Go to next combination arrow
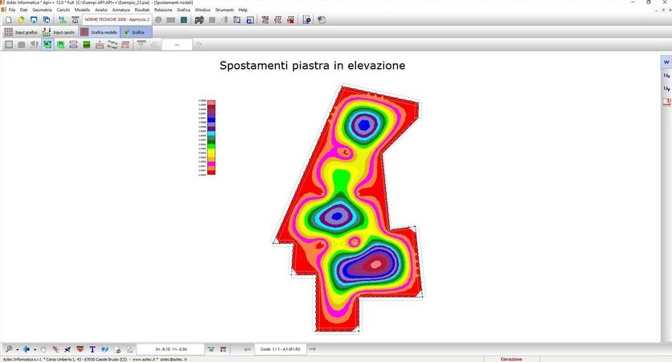672x362 pixels. click(x=313, y=349)
